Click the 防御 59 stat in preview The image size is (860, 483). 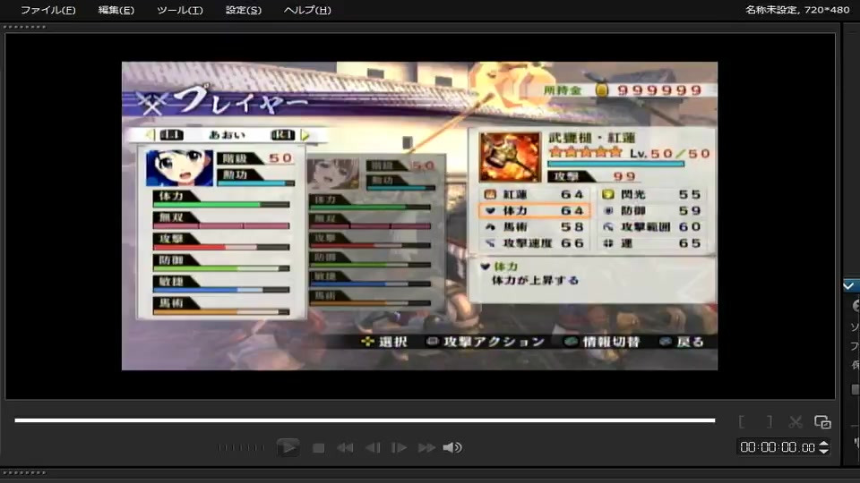click(651, 211)
